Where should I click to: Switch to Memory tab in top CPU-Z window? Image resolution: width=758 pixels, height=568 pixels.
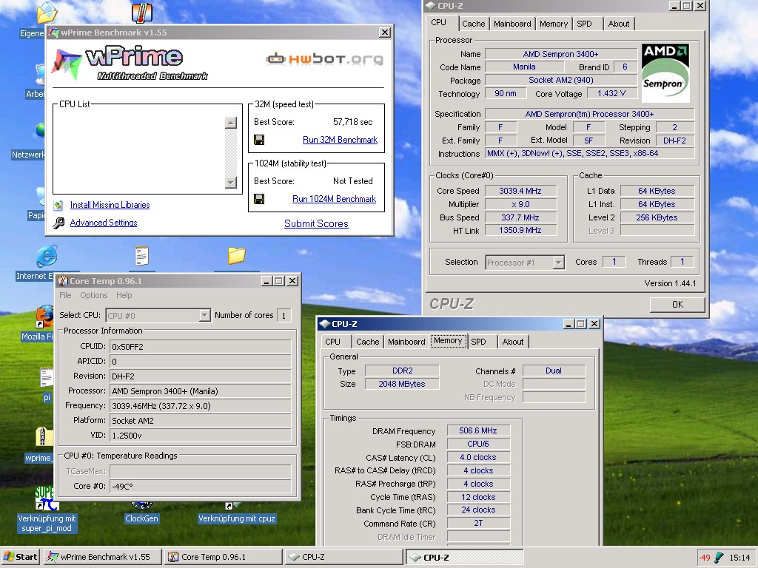554,24
